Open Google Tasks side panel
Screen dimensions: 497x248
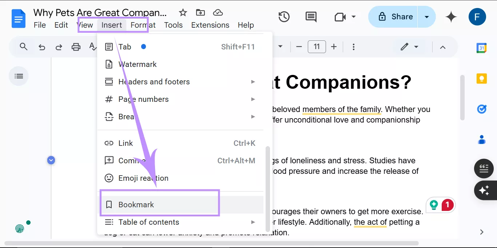pyautogui.click(x=482, y=109)
